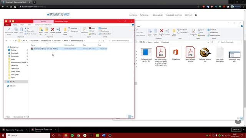Open File Explorer from the taskbar
246x138 pixels.
pos(66,135)
